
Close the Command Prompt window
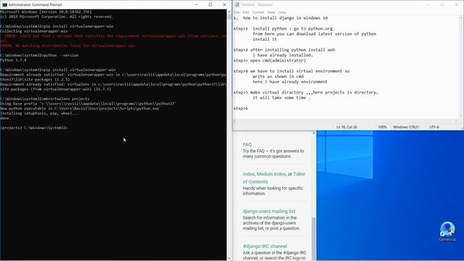[224, 5]
